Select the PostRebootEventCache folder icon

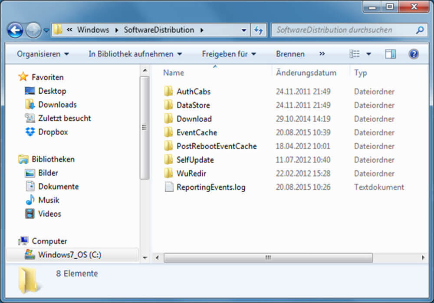coord(168,146)
